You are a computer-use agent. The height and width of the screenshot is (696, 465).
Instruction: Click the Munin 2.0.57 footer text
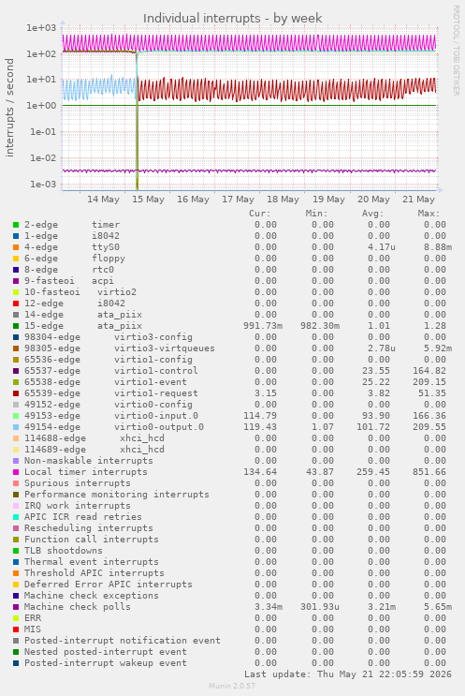(232, 686)
